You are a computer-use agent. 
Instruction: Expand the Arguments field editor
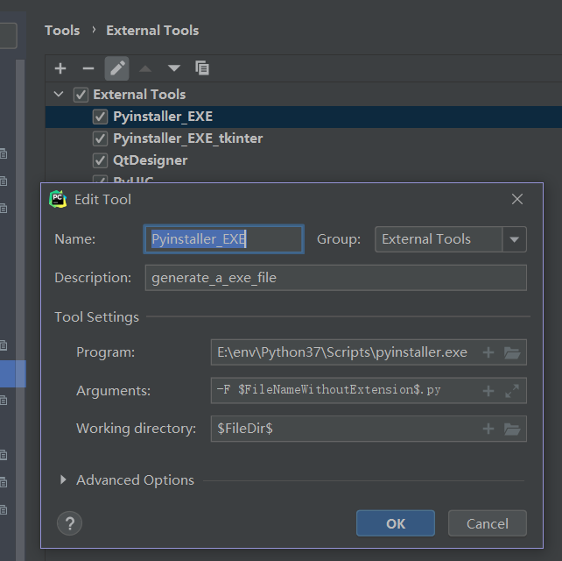pos(513,391)
